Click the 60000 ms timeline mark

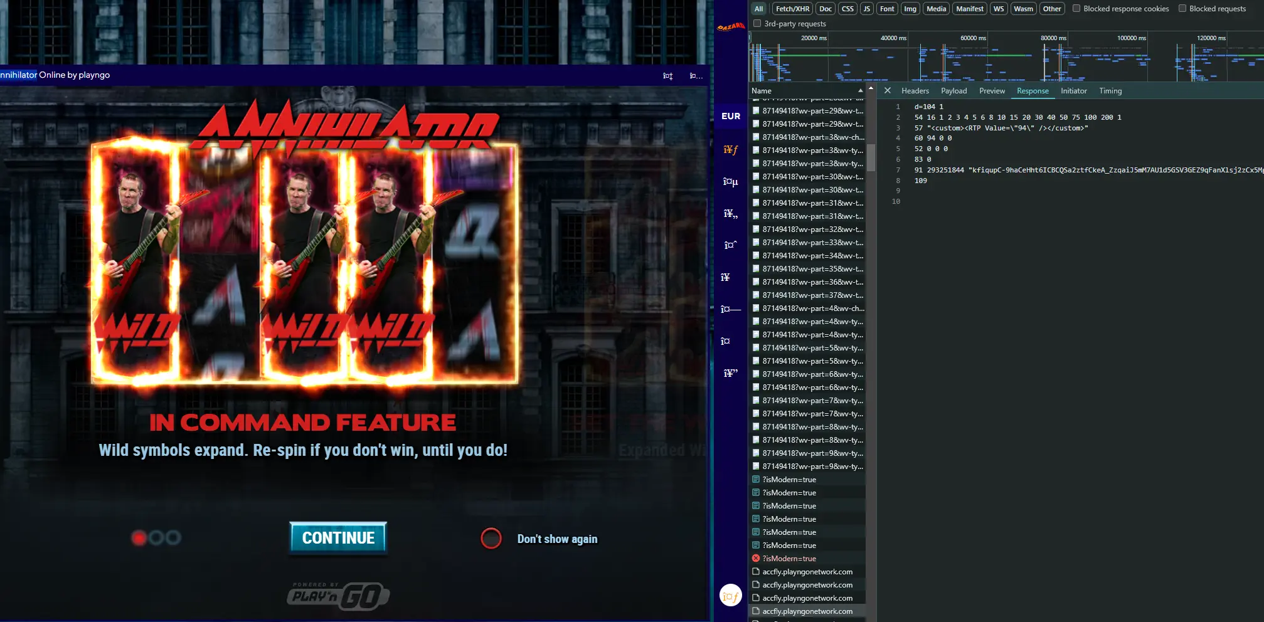973,38
